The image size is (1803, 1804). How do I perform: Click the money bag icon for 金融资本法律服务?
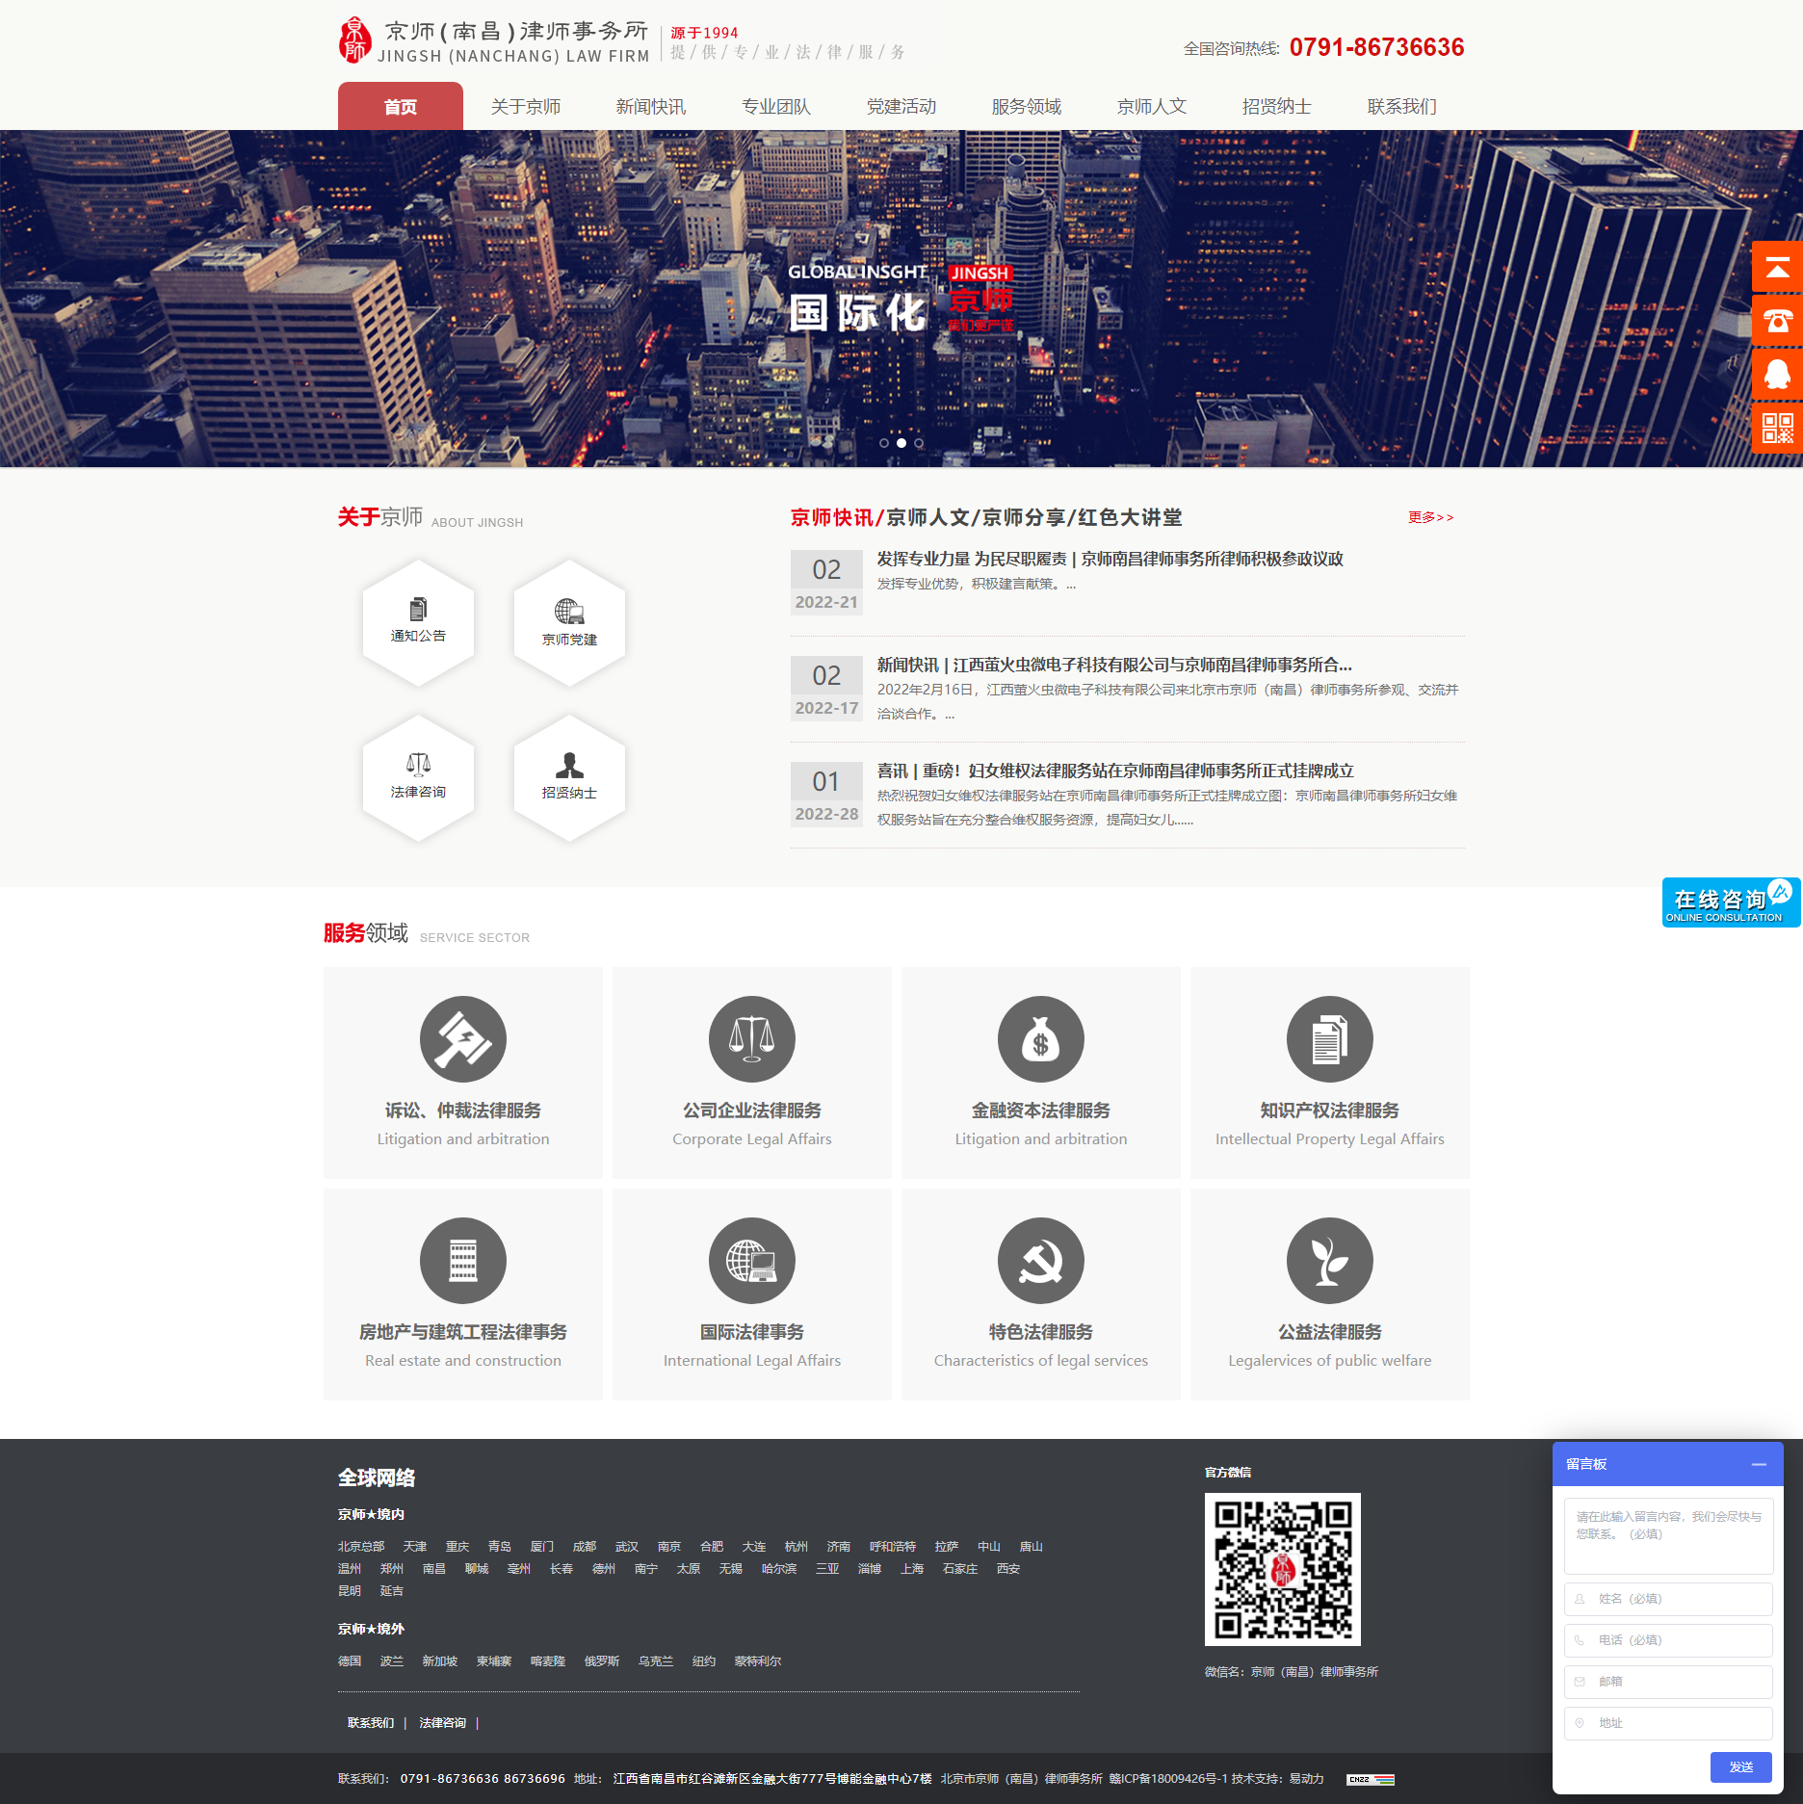coord(1040,1039)
